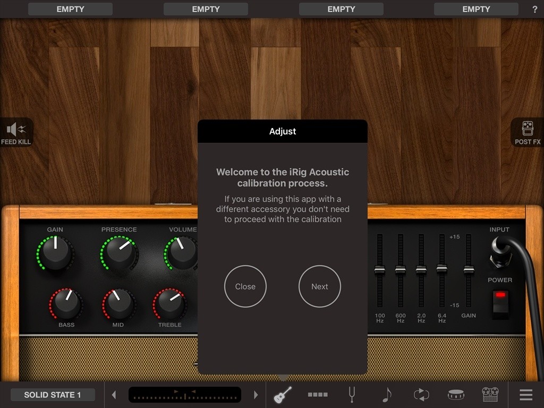Toggle the amp POWER switch
Screen dimensions: 544x408
point(500,304)
